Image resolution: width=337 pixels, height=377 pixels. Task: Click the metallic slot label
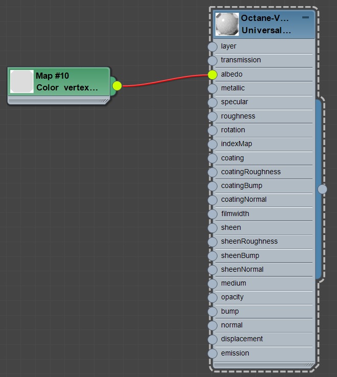tap(233, 88)
